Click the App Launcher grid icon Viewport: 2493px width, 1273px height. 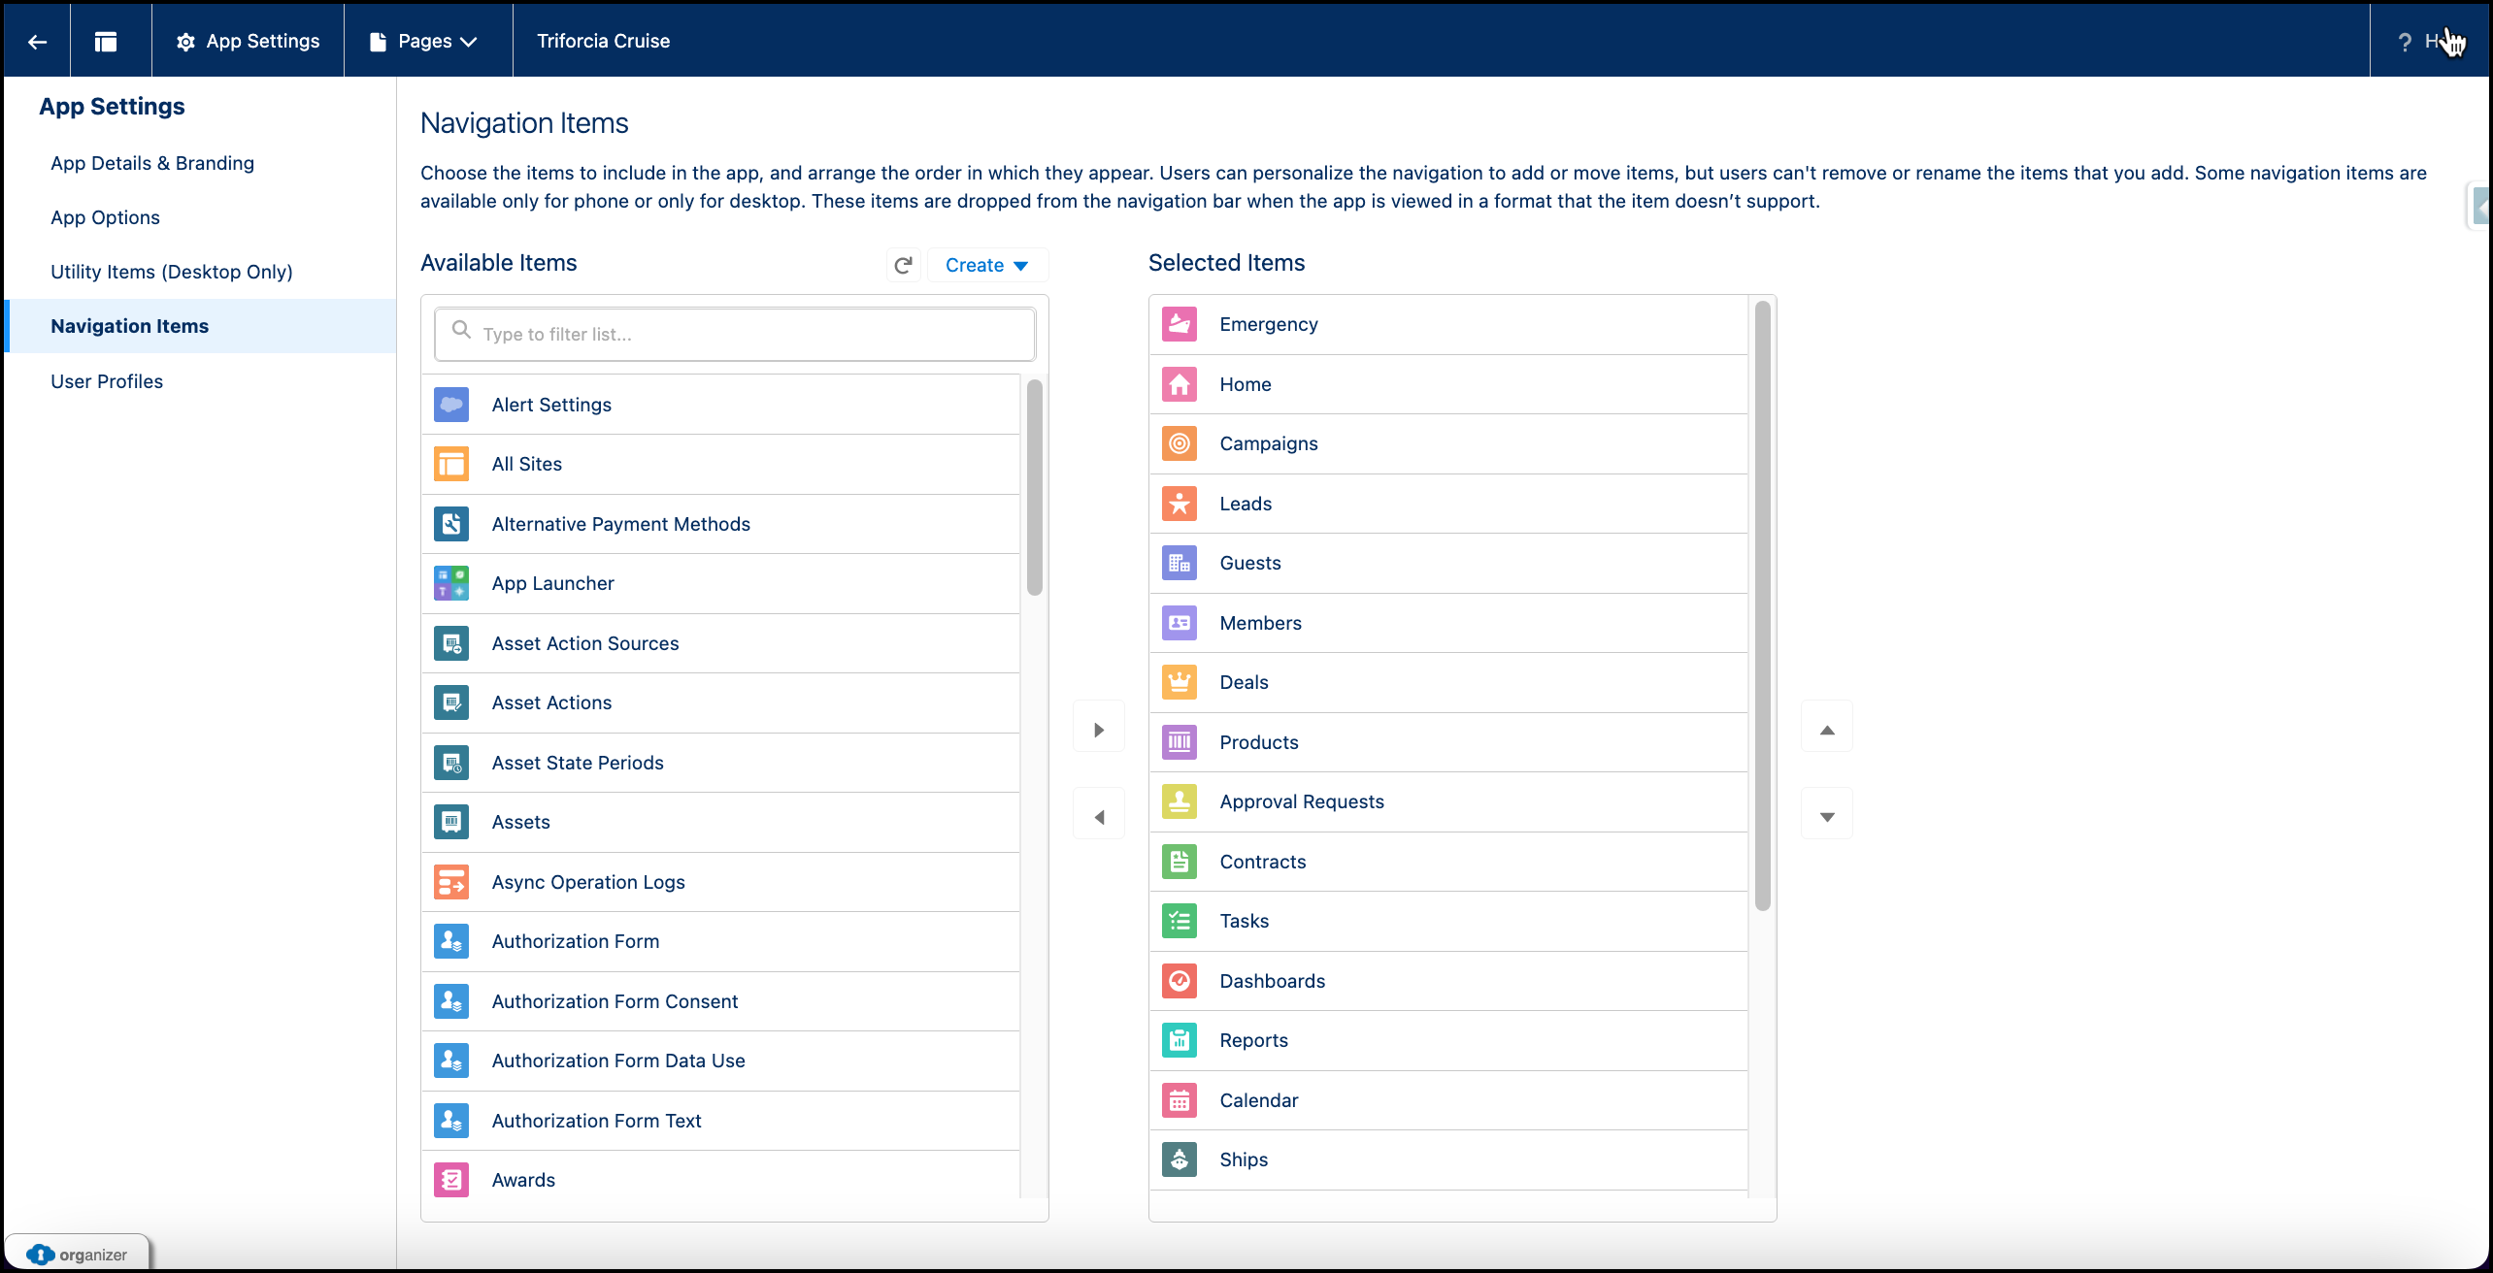click(451, 583)
